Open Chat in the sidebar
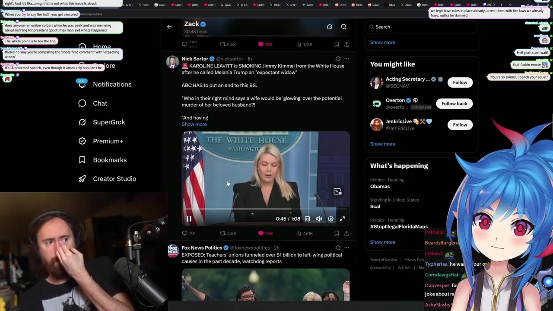This screenshot has width=553, height=311. pos(100,103)
